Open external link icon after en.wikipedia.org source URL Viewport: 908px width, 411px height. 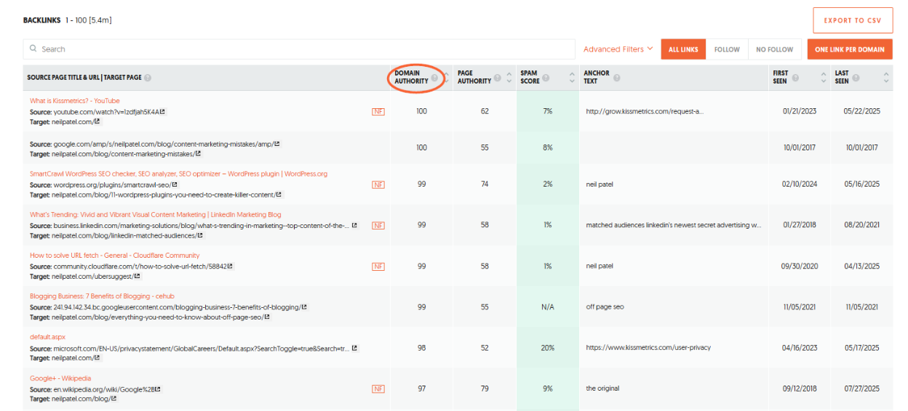tap(157, 389)
